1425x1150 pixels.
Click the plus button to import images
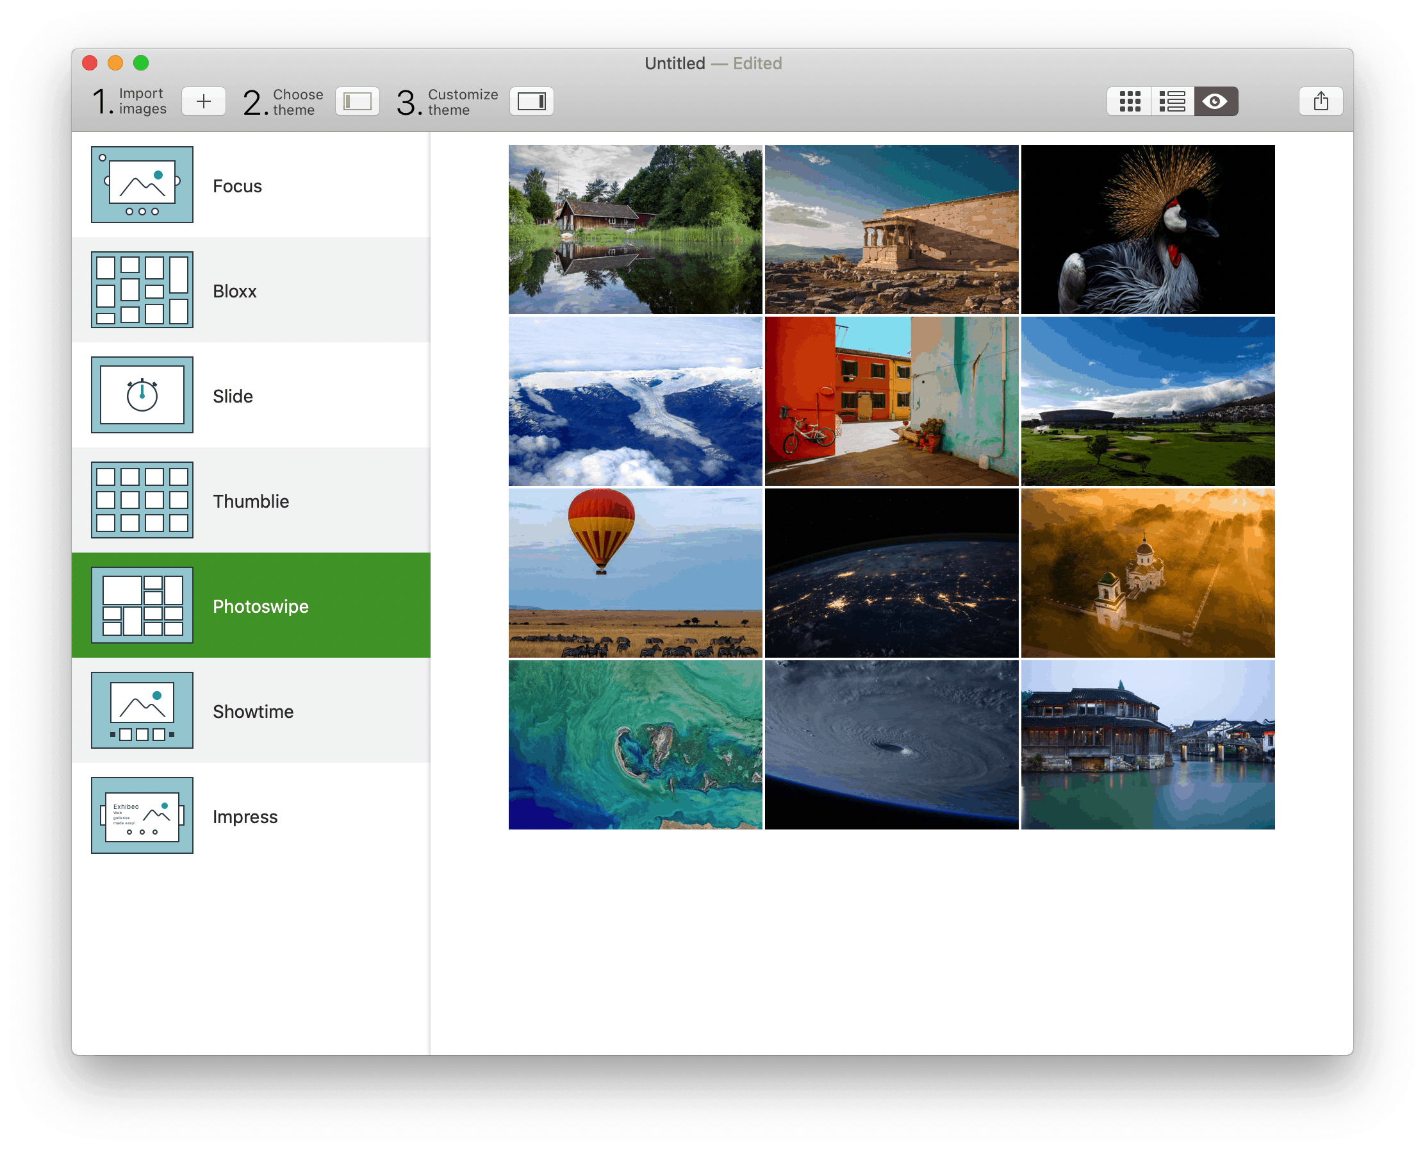point(203,101)
